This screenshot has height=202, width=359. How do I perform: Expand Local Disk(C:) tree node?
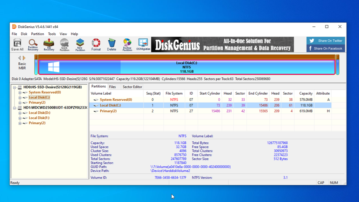(20, 97)
